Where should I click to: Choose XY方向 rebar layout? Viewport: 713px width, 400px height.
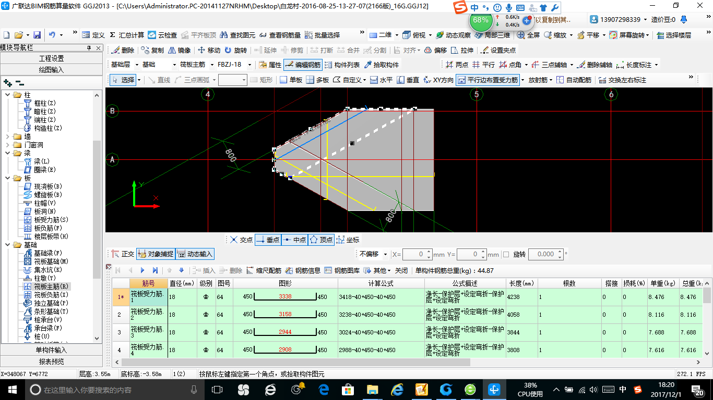tap(438, 80)
